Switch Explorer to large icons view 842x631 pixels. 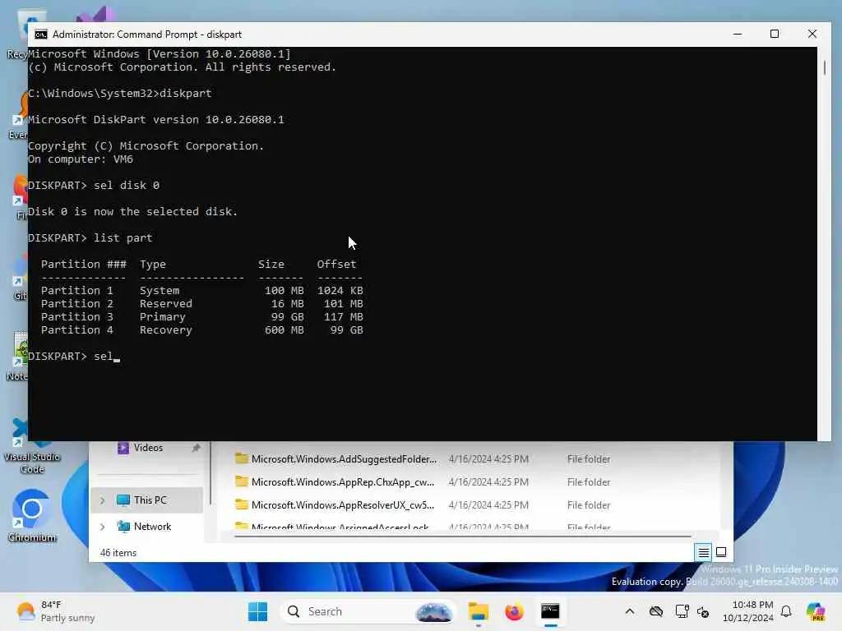tap(721, 552)
